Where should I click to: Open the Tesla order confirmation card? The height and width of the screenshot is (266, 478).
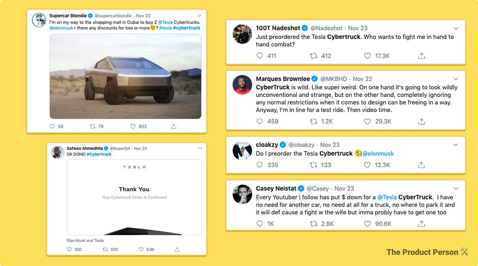[134, 197]
